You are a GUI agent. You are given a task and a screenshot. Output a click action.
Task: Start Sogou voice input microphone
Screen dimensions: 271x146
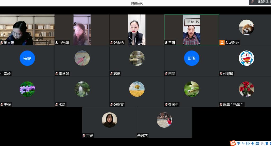coord(253,143)
